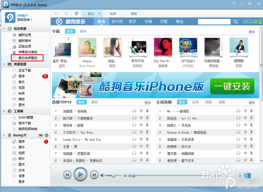This screenshot has height=192, width=263.
Task: Switch 热榜TOP10 to 最热
Action: tap(94, 102)
